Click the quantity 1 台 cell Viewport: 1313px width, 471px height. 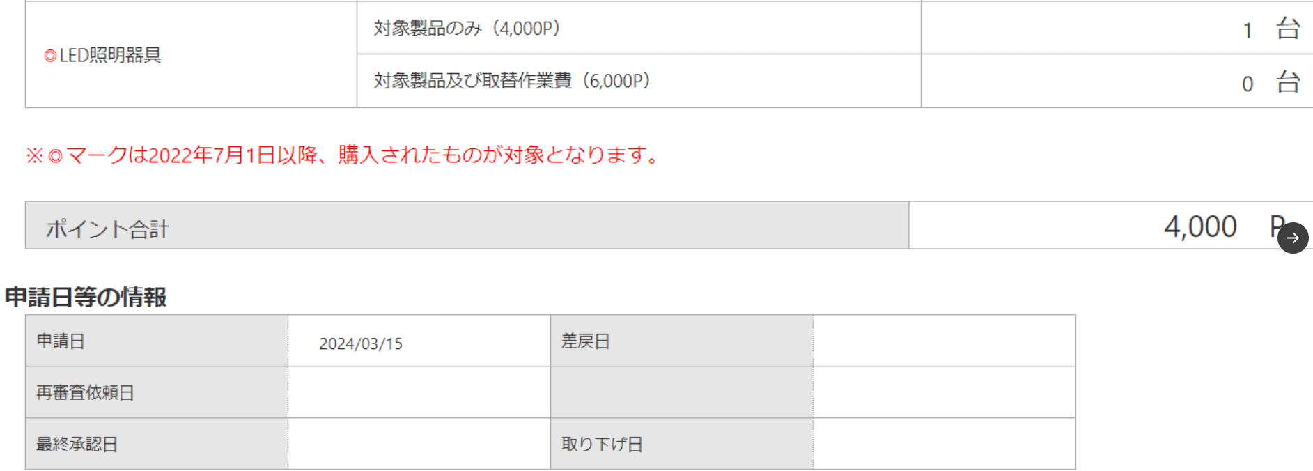tap(1117, 28)
